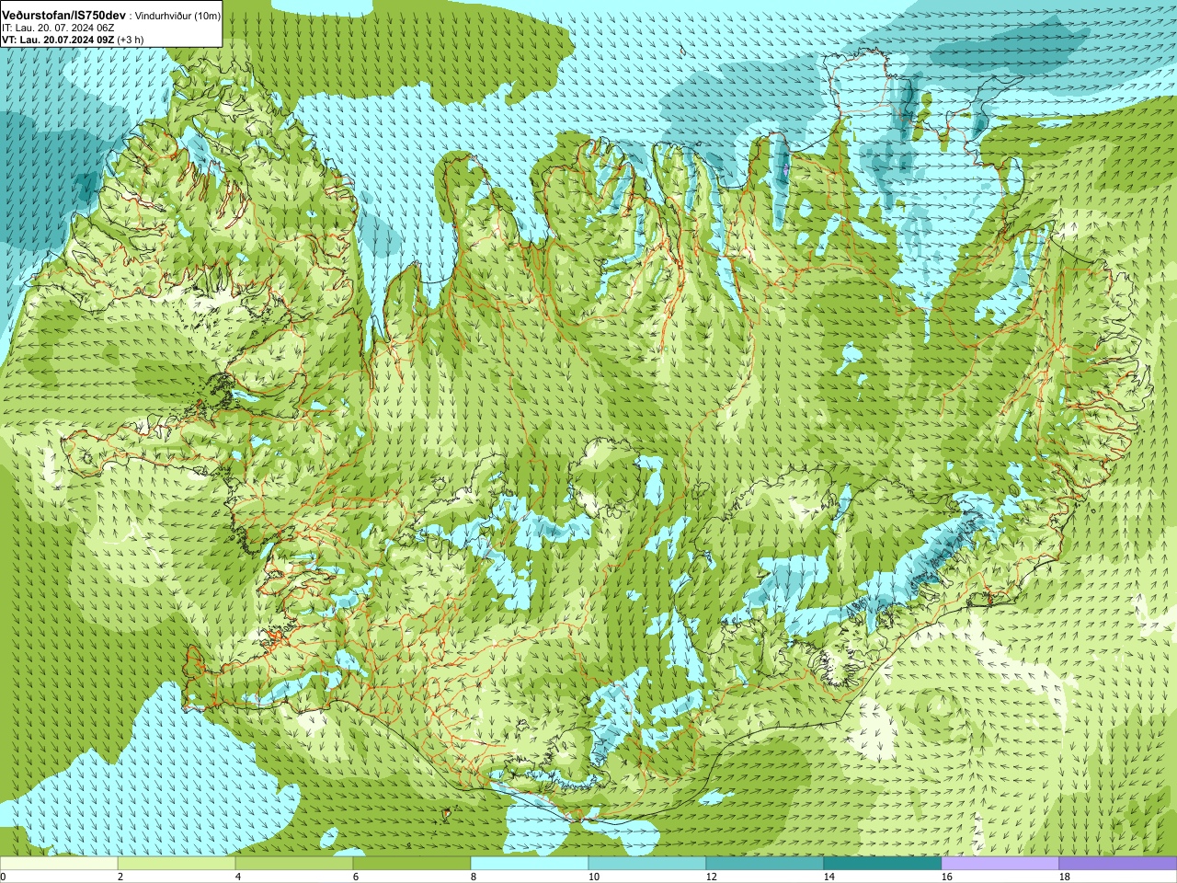Pick the turquoise 10–12 legend swatch
The image size is (1177, 883).
[647, 864]
